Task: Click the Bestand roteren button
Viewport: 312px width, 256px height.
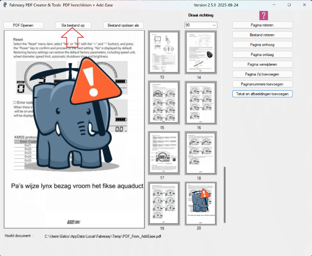Action: 262,35
